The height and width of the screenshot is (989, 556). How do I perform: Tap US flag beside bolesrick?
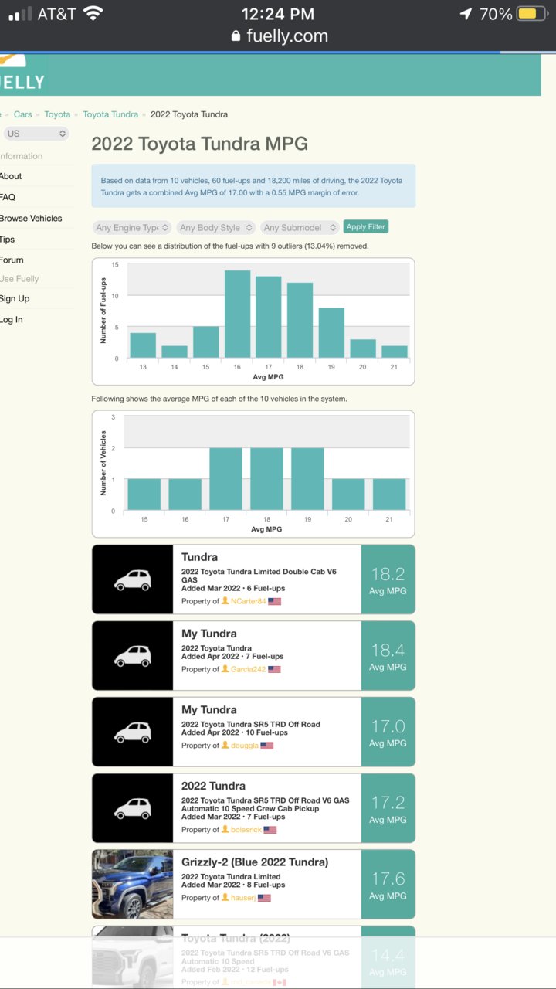(270, 830)
